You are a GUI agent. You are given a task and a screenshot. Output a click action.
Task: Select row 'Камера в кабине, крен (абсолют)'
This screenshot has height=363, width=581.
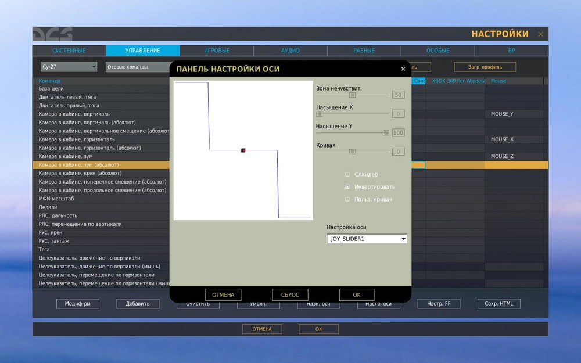(x=101, y=173)
